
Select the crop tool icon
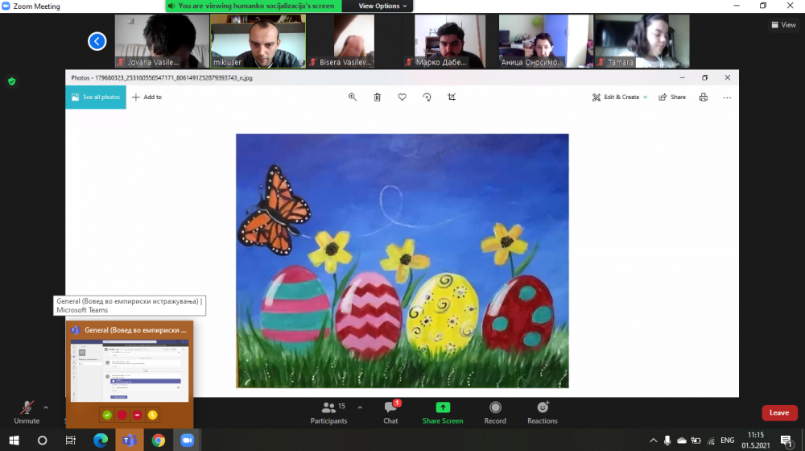tap(452, 97)
